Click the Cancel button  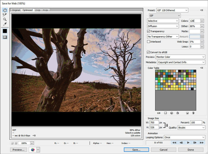point(163,150)
